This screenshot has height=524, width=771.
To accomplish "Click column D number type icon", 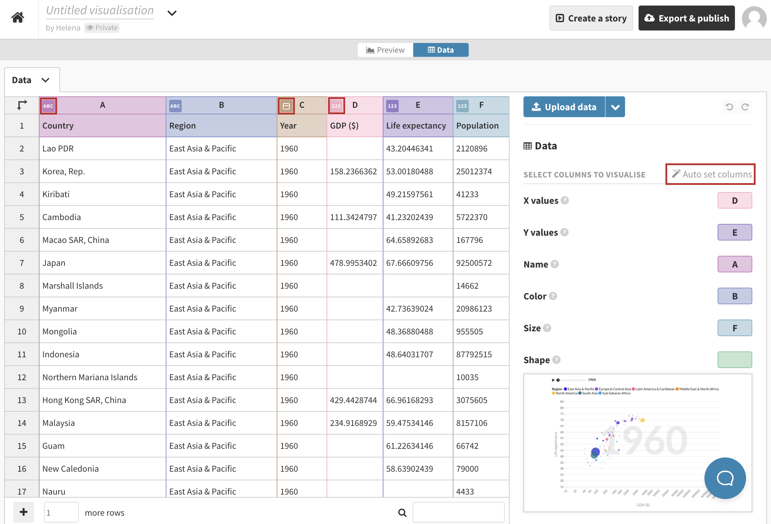I will point(336,106).
